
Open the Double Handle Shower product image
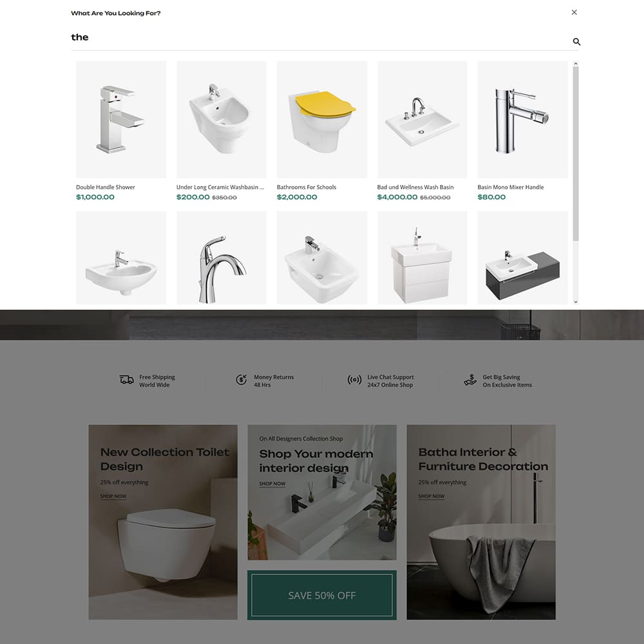tap(121, 119)
